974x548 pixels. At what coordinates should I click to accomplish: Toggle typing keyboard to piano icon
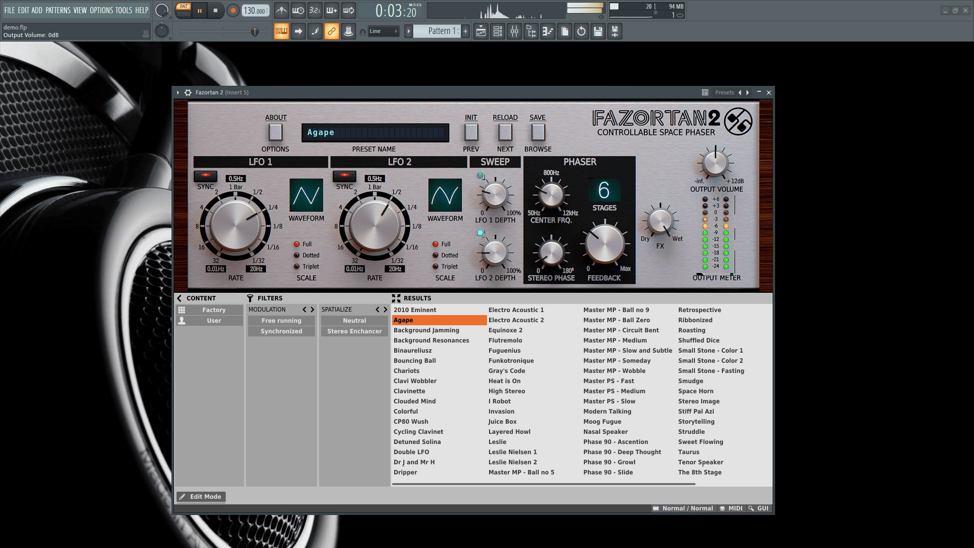coord(282,31)
